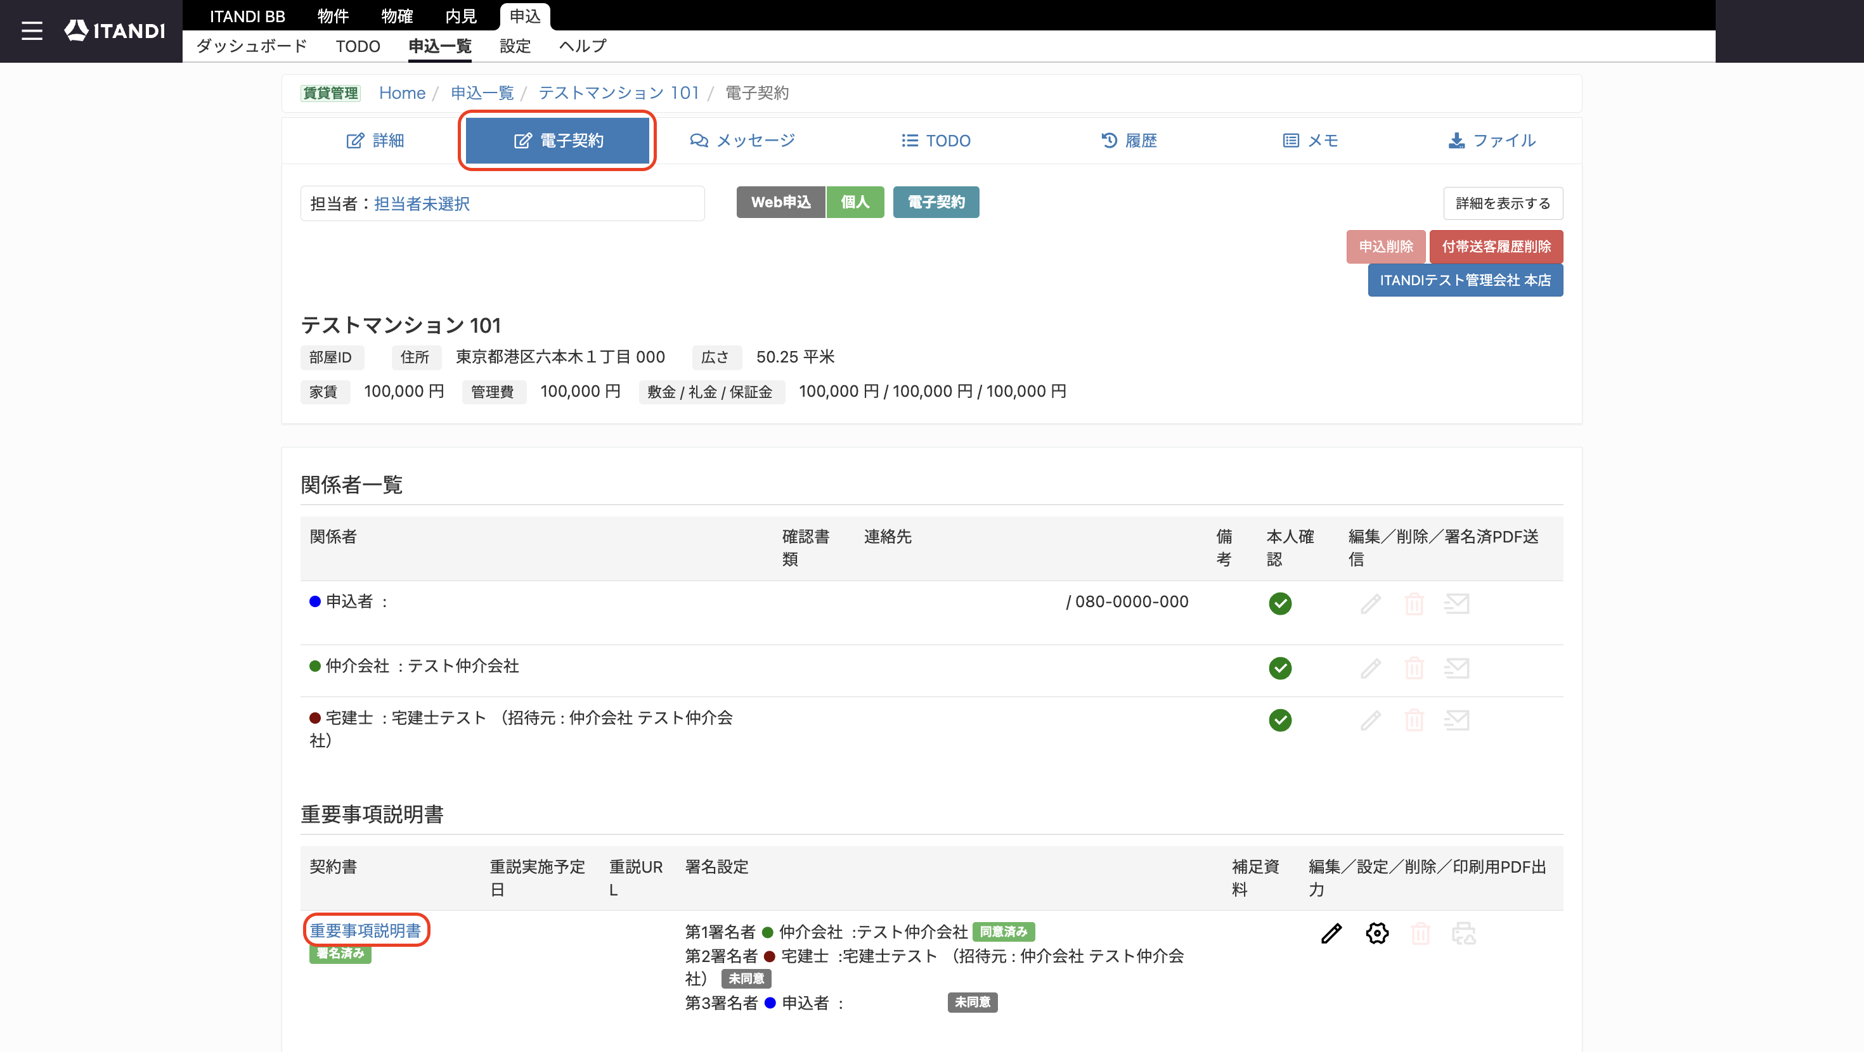1864x1052 pixels.
Task: Delete the 宅建士 row via the trash icon
Action: [x=1414, y=720]
